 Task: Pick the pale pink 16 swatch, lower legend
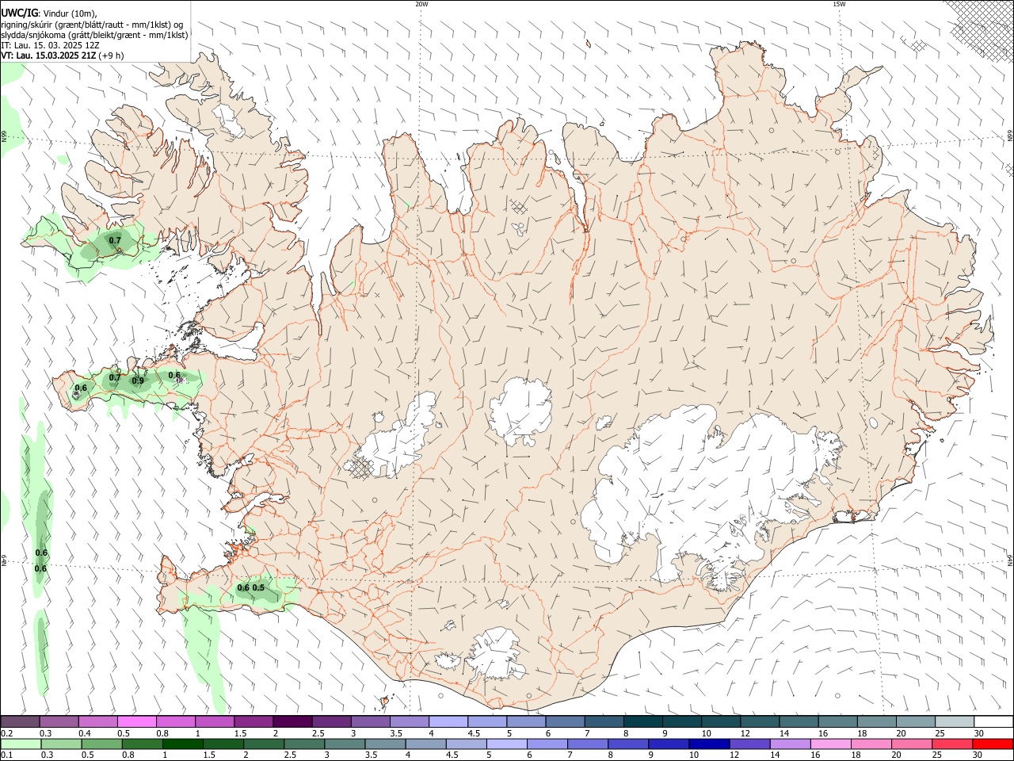coord(830,744)
